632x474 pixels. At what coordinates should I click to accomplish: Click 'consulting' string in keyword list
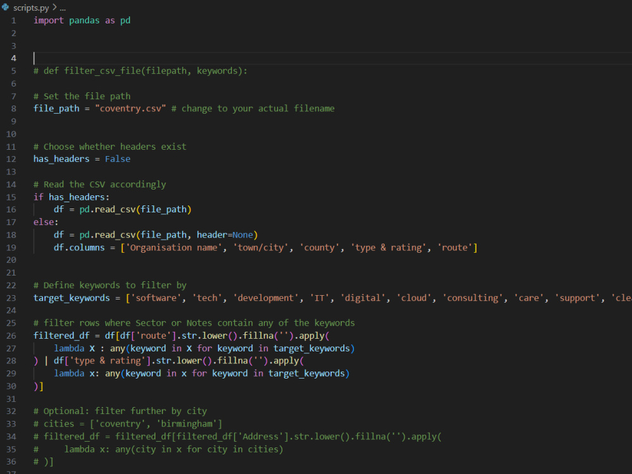[472, 298]
